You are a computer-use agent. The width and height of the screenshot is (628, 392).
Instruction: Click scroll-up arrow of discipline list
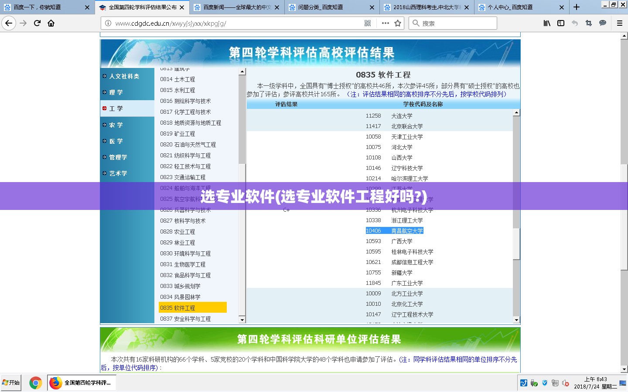pyautogui.click(x=242, y=71)
